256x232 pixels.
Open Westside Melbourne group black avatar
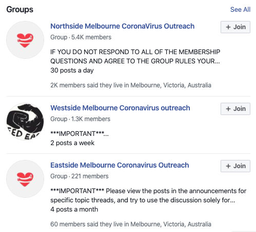(x=25, y=122)
